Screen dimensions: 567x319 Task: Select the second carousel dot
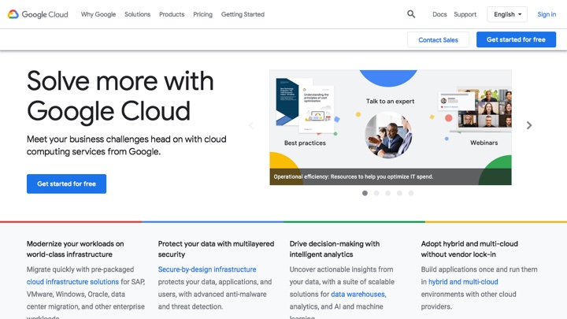pyautogui.click(x=376, y=193)
